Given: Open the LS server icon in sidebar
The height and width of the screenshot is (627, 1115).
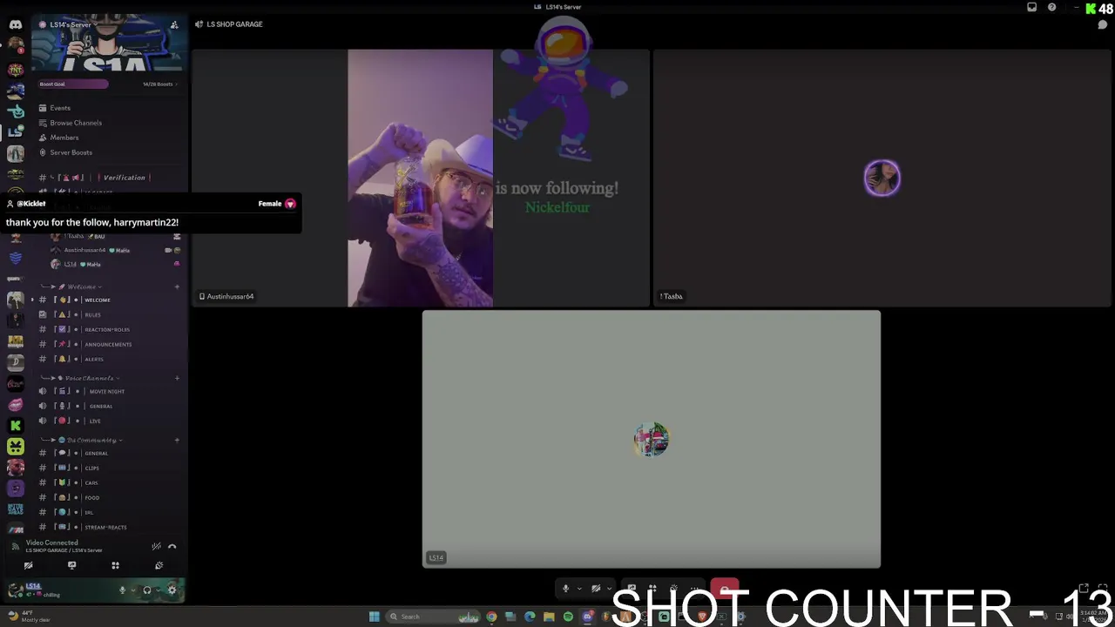Looking at the screenshot, I should coord(16,131).
